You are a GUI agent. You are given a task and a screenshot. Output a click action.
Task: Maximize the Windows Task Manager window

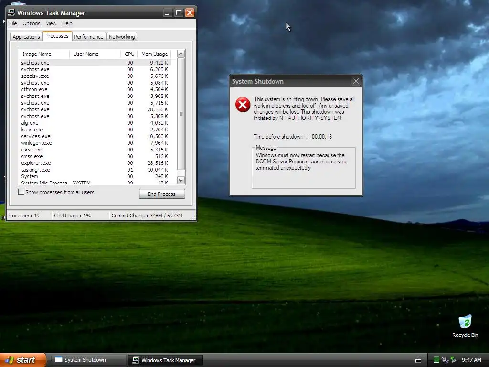point(179,13)
